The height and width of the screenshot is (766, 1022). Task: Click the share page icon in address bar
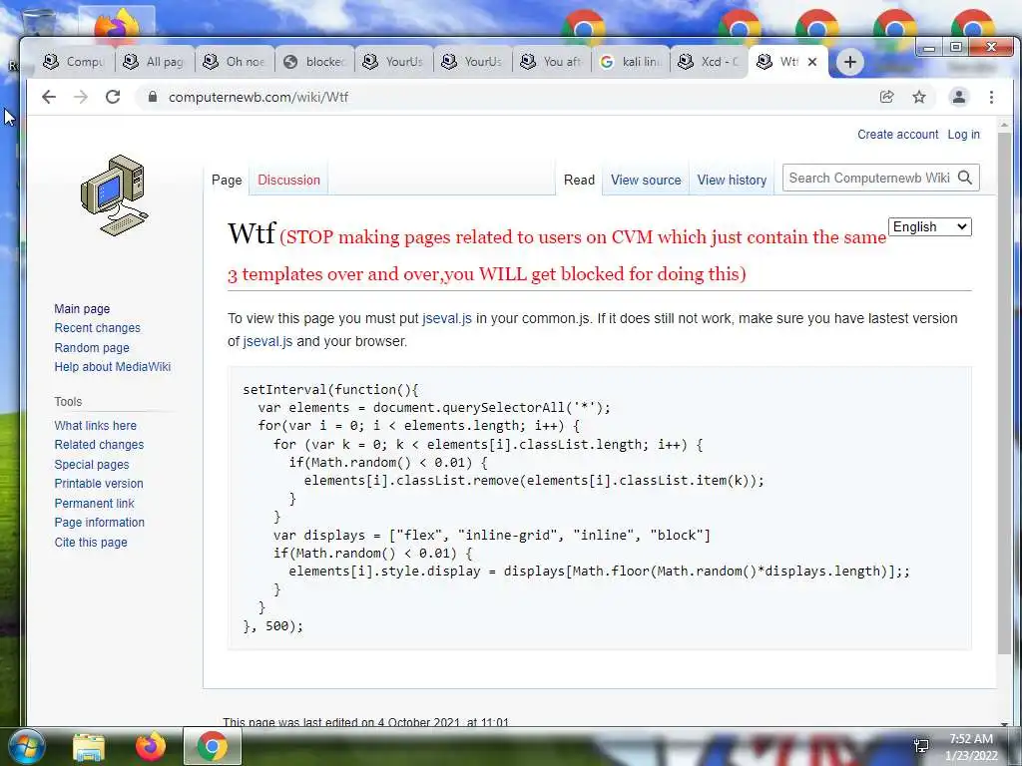tap(886, 97)
